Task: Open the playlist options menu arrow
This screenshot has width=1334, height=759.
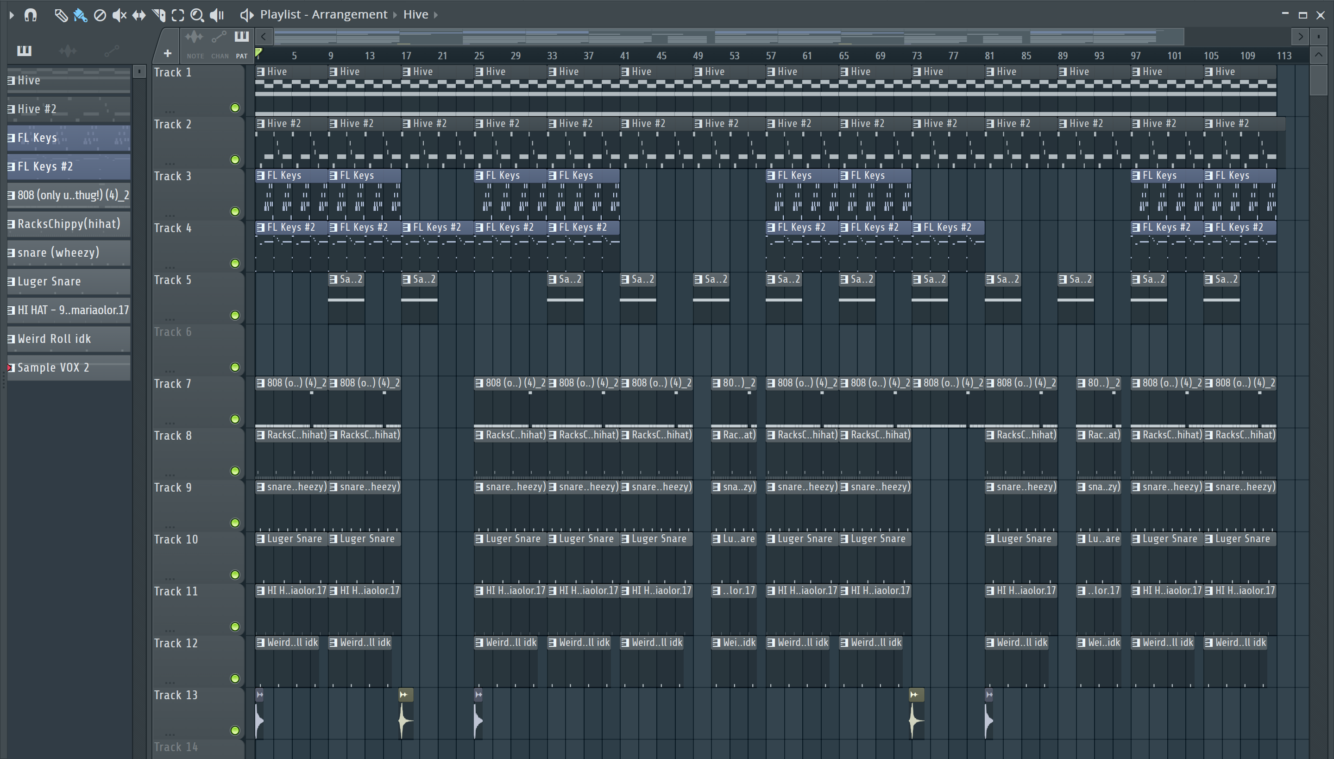Action: [x=12, y=15]
